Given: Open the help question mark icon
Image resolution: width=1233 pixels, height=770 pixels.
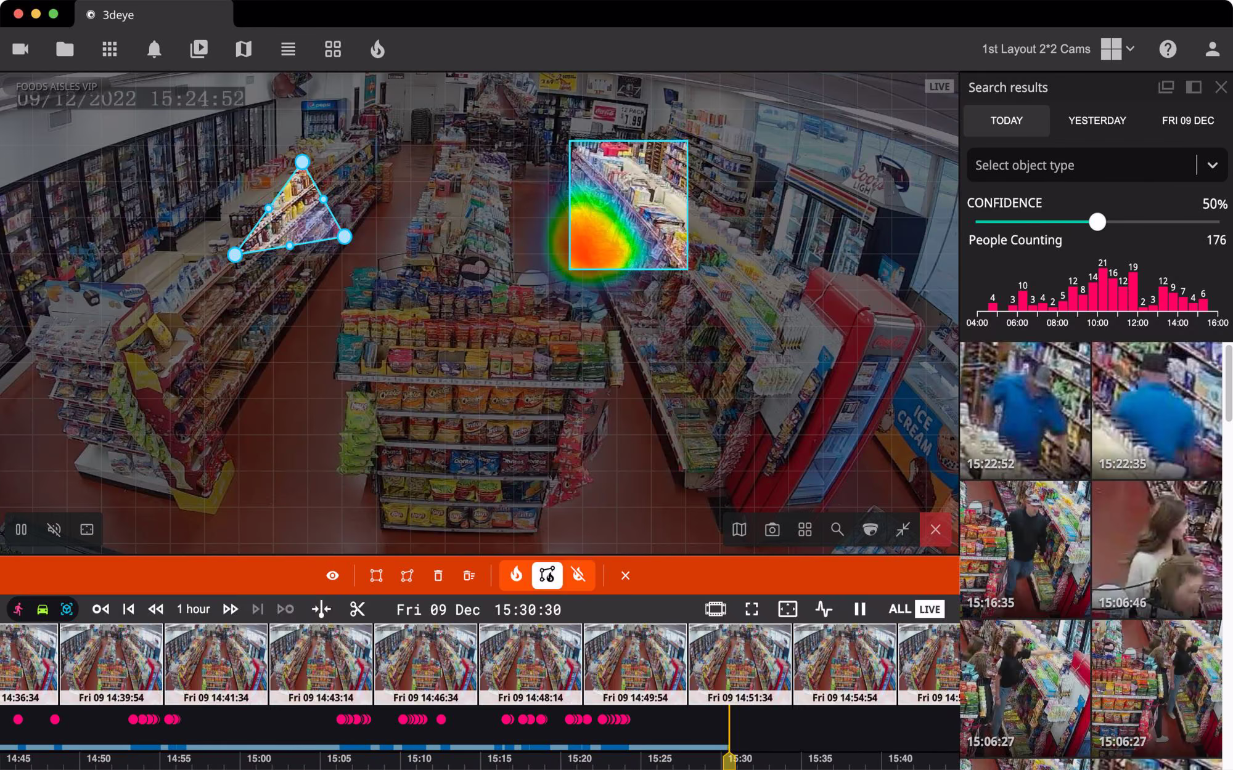Looking at the screenshot, I should (1168, 49).
